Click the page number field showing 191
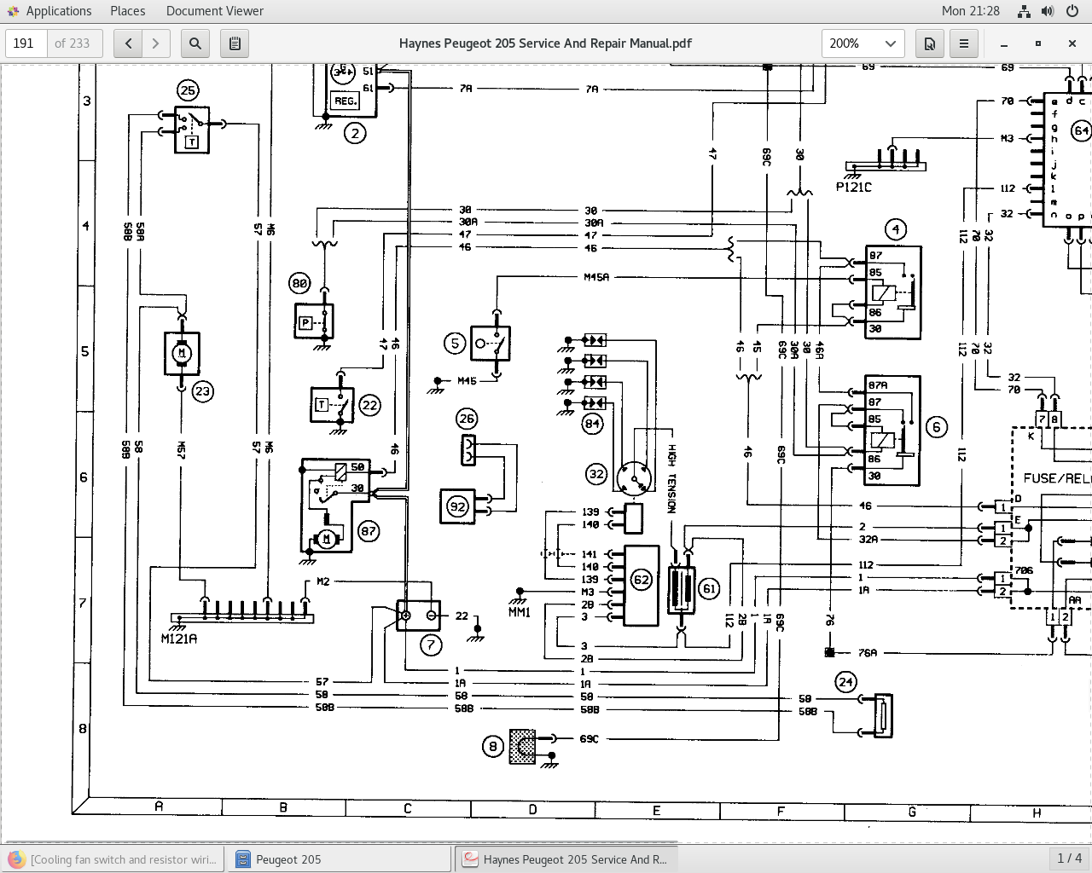Screen dimensions: 1092x873 27,43
